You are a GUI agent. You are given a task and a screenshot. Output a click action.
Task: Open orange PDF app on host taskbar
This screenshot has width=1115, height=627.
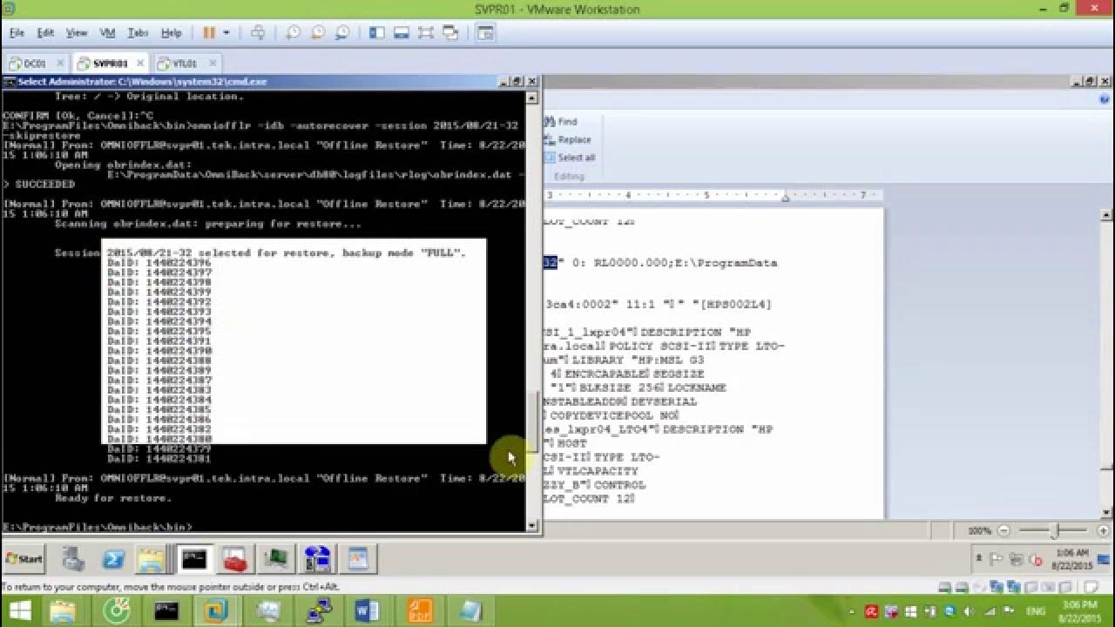point(420,610)
